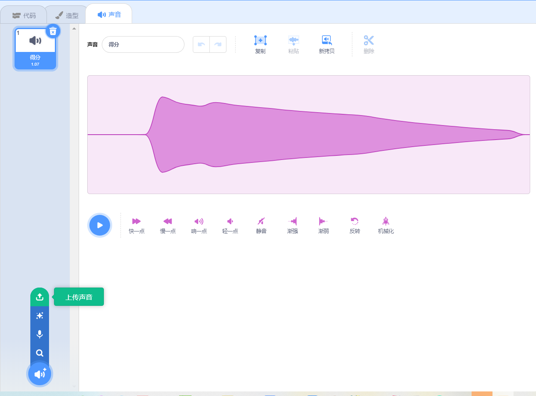Select the 得分 sound thumbnail

[x=35, y=49]
